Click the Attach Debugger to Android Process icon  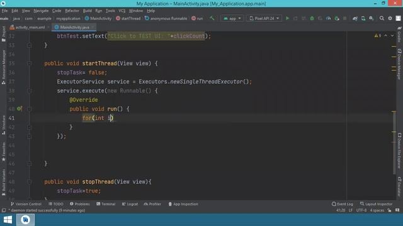coord(337,18)
